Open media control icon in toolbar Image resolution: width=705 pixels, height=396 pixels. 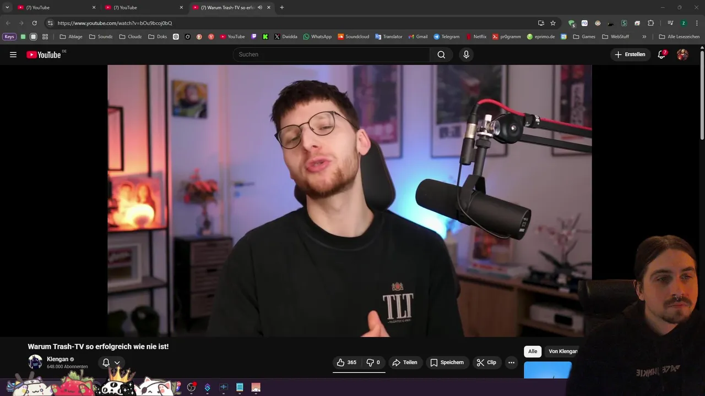click(x=670, y=23)
